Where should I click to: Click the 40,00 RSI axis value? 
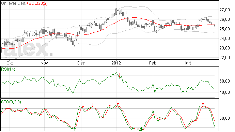pos(224,92)
